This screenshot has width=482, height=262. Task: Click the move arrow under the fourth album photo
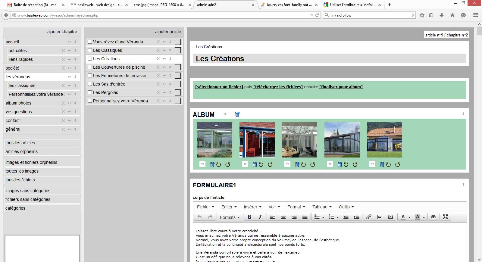pyautogui.click(x=330, y=164)
